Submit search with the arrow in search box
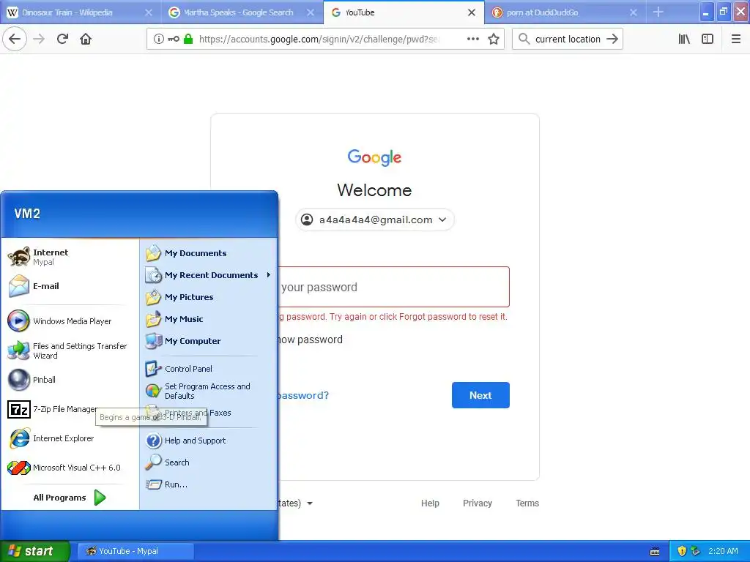750x562 pixels. (612, 40)
